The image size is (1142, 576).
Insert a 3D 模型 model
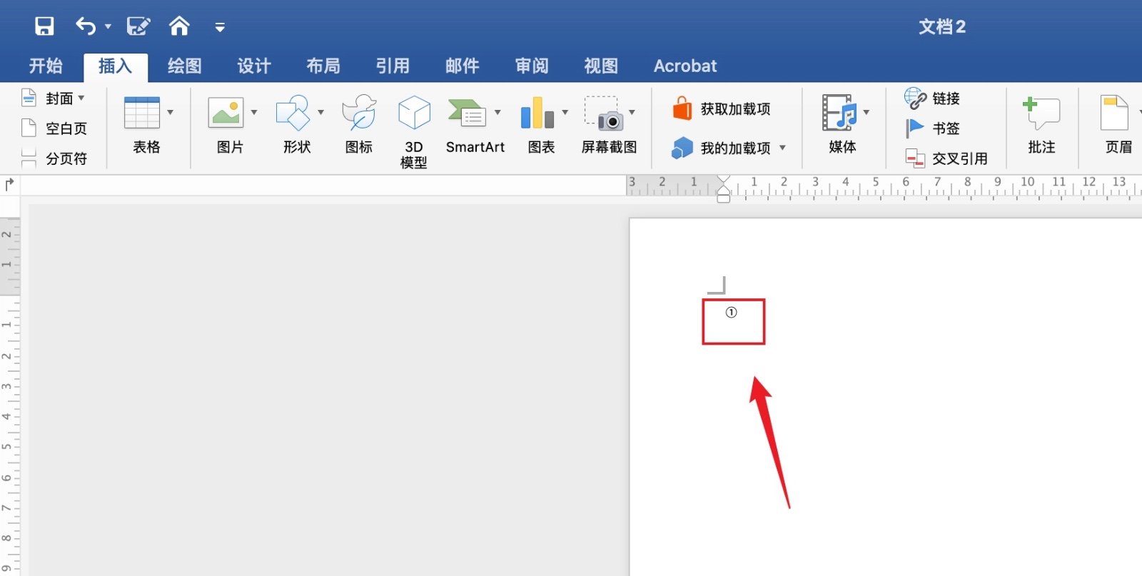[414, 131]
